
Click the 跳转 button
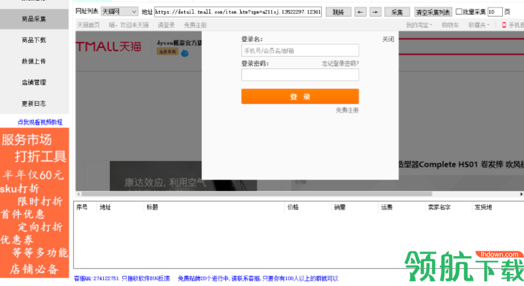(338, 12)
